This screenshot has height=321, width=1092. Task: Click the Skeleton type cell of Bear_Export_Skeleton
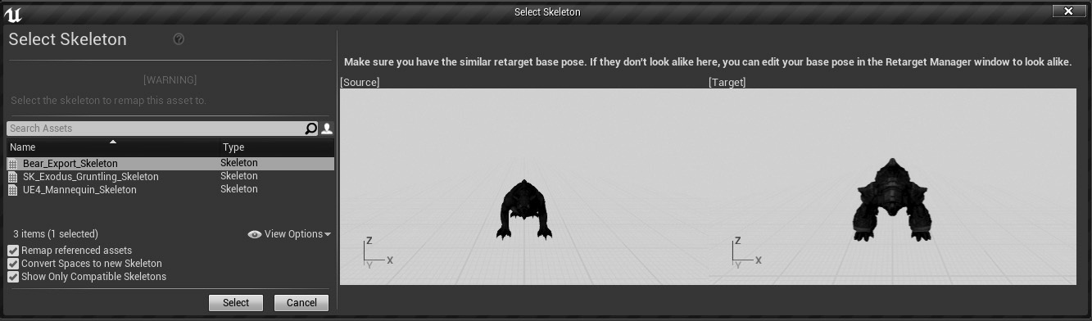point(239,164)
